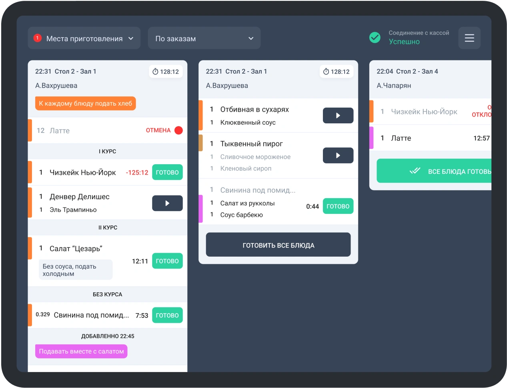Expand the Места приготовления dropdown
The image size is (507, 388).
tap(84, 38)
